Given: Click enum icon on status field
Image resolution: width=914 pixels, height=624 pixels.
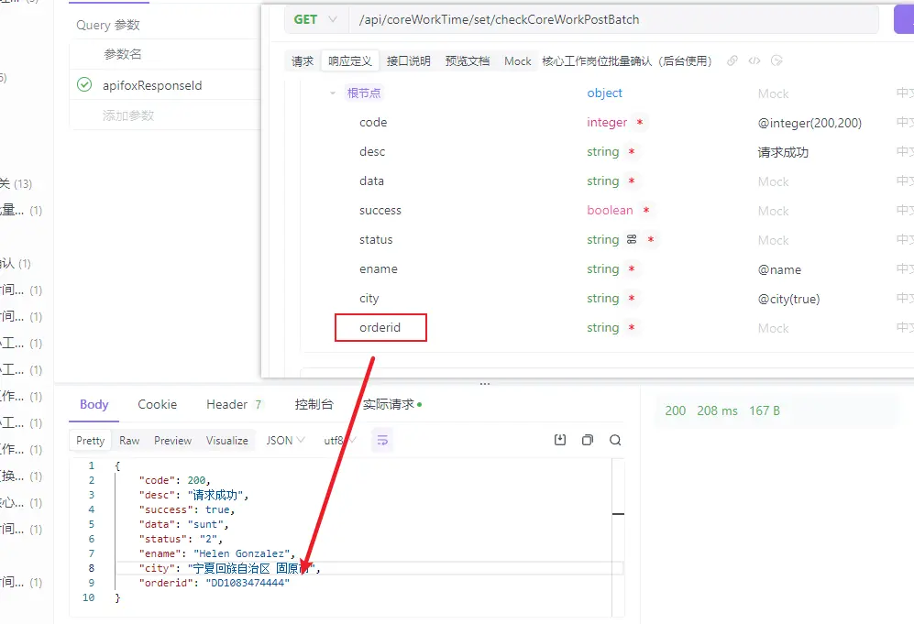Looking at the screenshot, I should click(632, 239).
